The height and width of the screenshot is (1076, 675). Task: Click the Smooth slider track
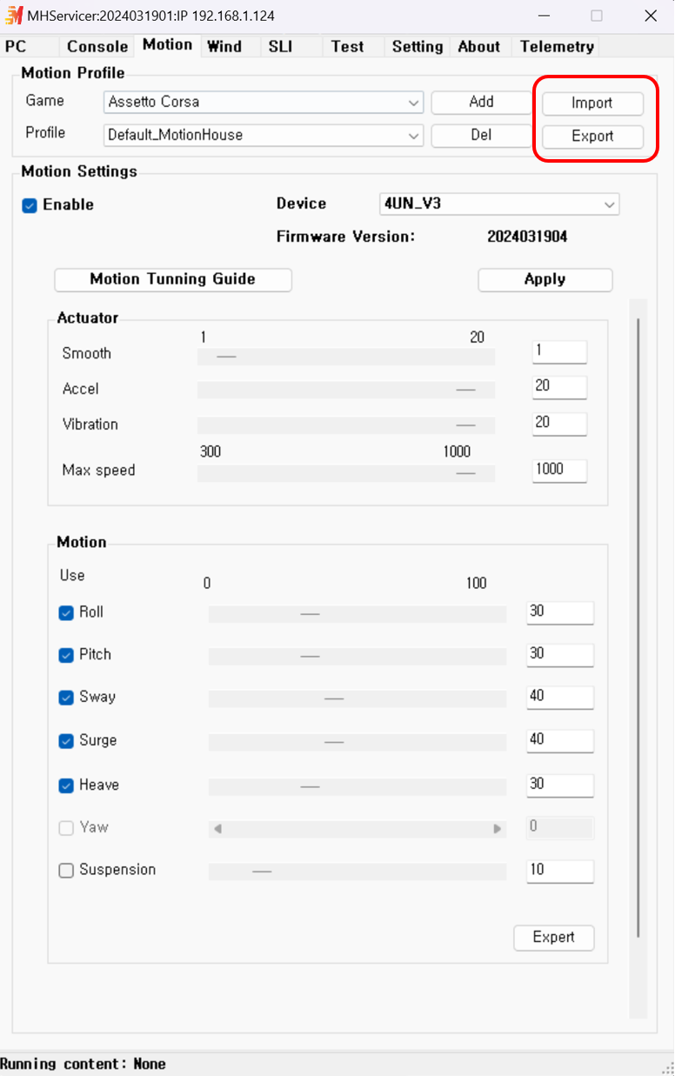click(346, 357)
